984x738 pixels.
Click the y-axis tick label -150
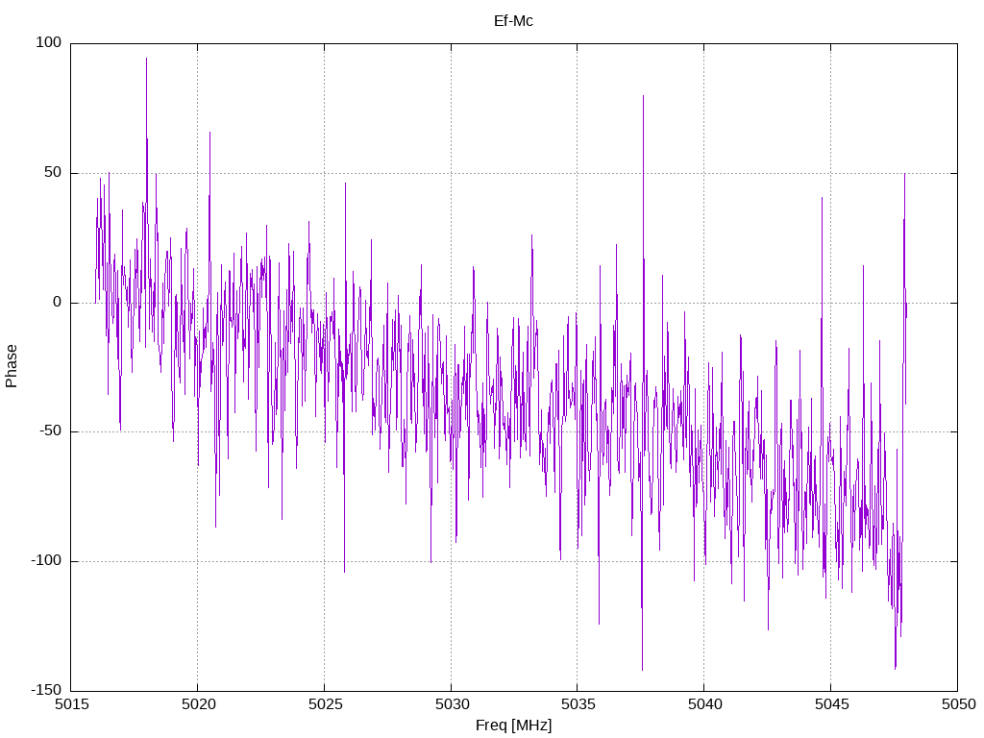[x=46, y=691]
